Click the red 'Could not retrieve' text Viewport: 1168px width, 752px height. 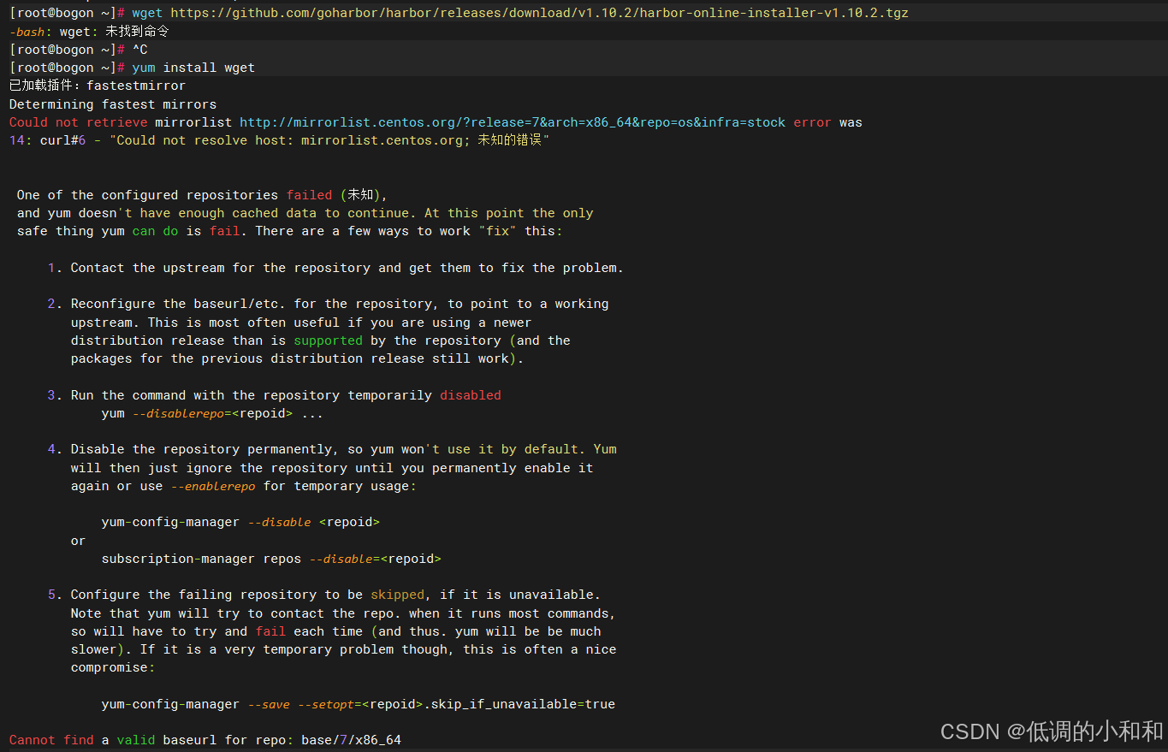(78, 122)
